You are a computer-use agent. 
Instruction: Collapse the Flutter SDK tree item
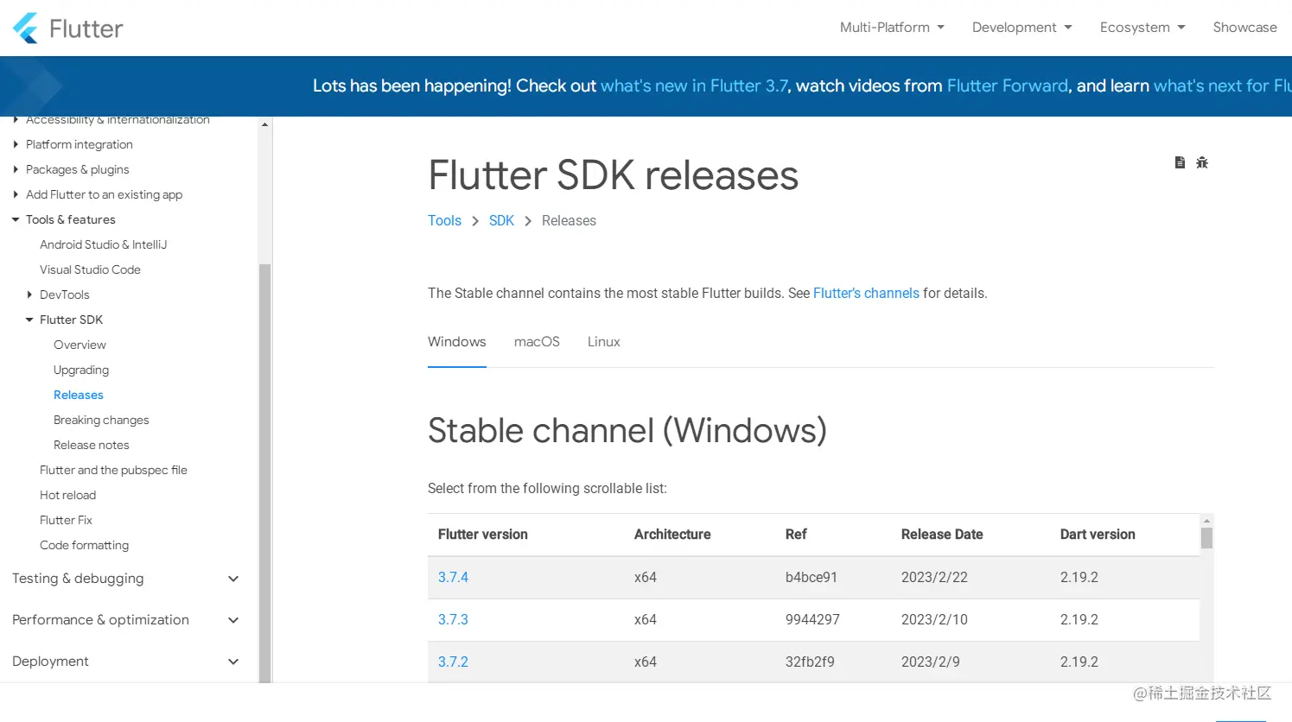point(29,320)
